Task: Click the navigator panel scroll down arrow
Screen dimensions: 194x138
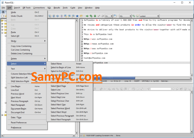Action: [77, 133]
